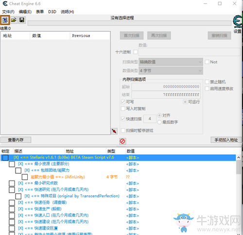Click the ?? value of 凝聚力最小值
Image resolution: width=243 pixels, height=235 pixels.
tap(128, 177)
